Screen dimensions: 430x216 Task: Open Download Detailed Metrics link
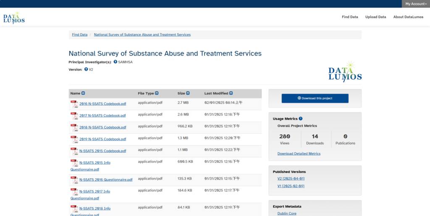coord(299,154)
